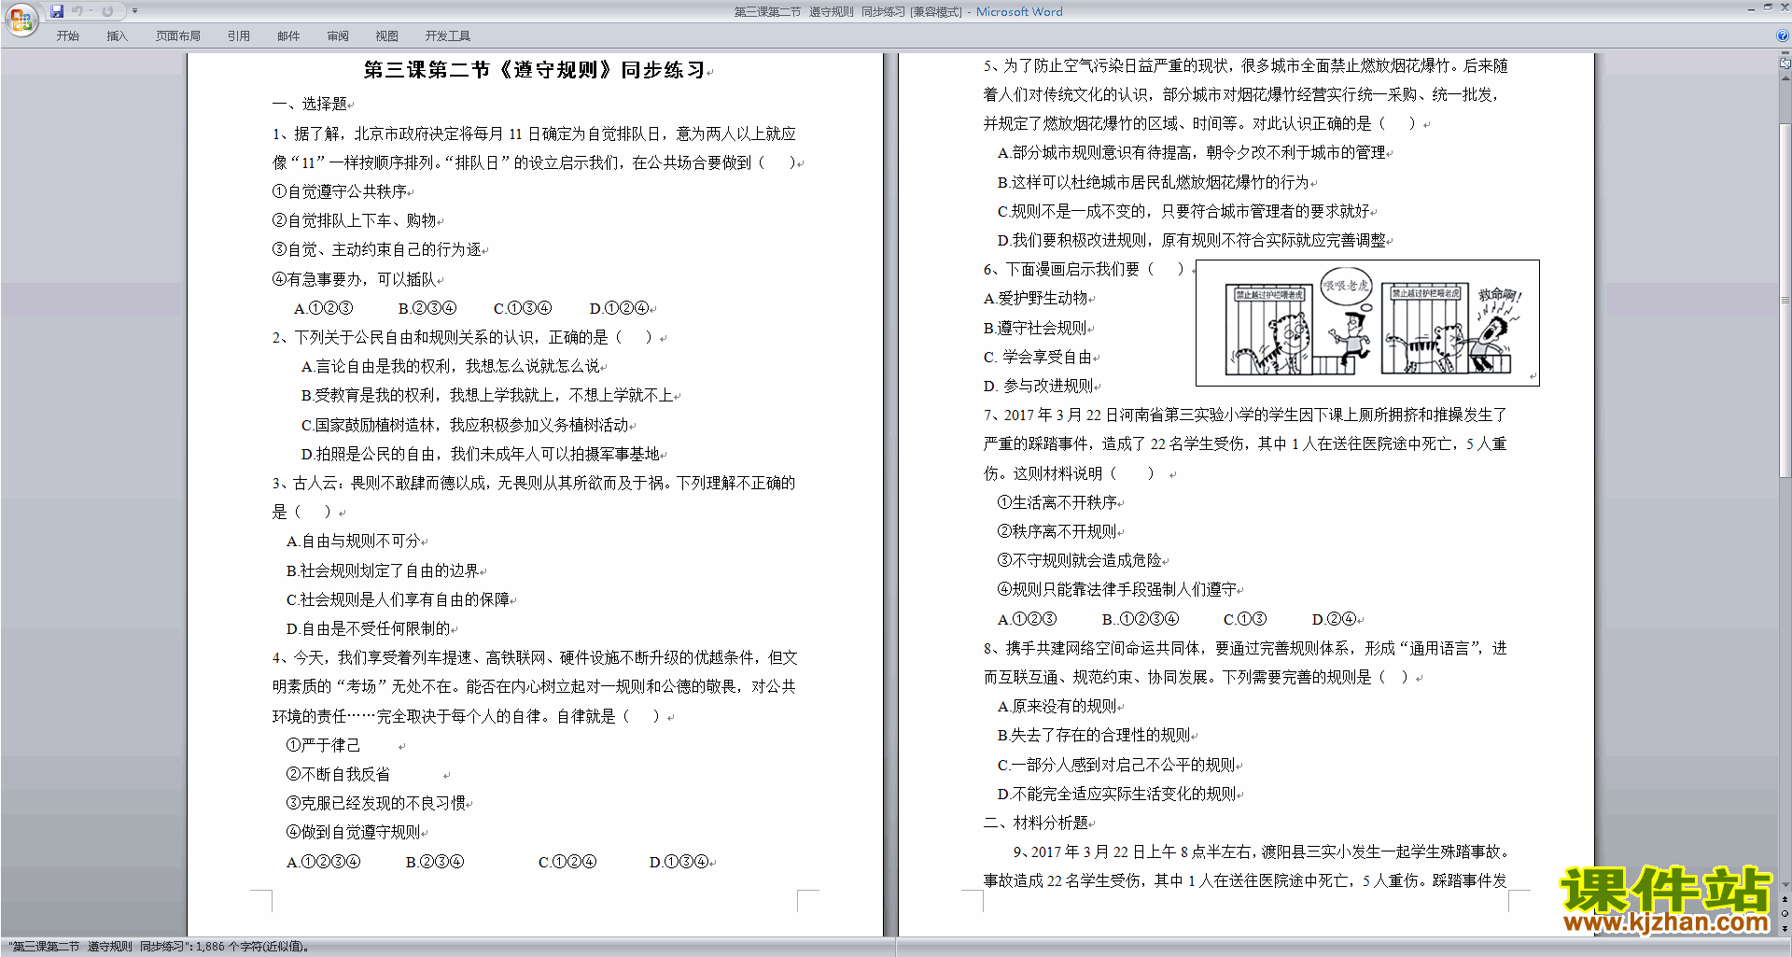1792x957 pixels.
Task: Select the 开发工具 ribbon tab
Action: (x=448, y=35)
